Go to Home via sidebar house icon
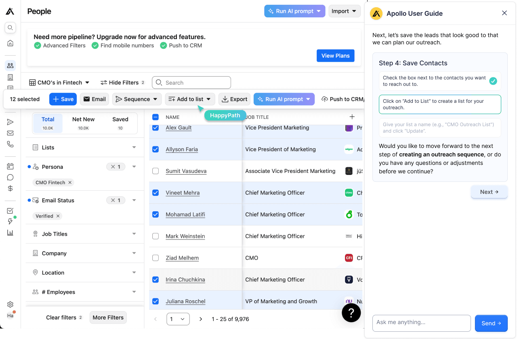Image resolution: width=517 pixels, height=339 pixels. pyautogui.click(x=11, y=43)
